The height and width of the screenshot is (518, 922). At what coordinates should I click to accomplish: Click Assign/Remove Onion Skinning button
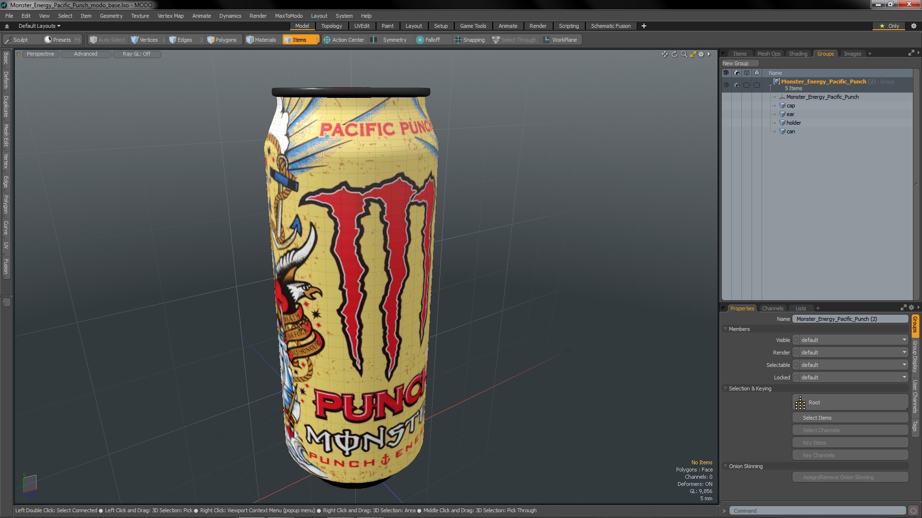point(850,477)
